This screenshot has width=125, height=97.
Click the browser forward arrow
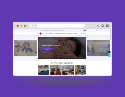click(x=35, y=25)
